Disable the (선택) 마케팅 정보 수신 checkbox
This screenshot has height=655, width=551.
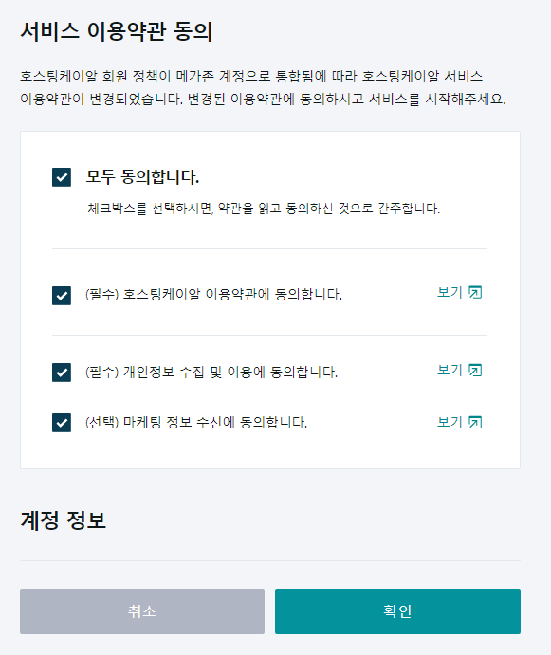tap(62, 423)
